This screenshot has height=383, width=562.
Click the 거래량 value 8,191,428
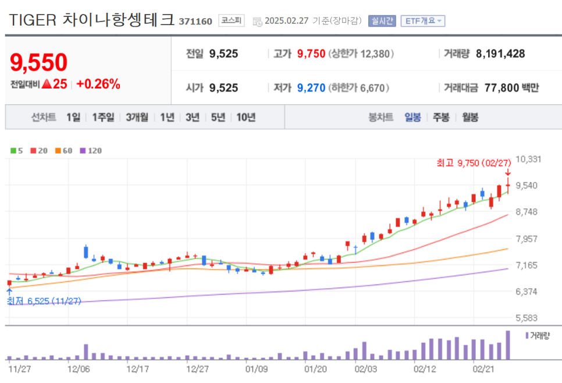[x=500, y=54]
